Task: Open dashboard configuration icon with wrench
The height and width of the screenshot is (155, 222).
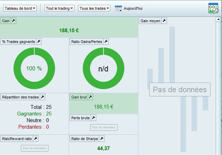Action: point(213,8)
